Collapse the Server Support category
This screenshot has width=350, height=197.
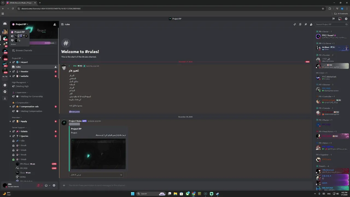point(19,128)
